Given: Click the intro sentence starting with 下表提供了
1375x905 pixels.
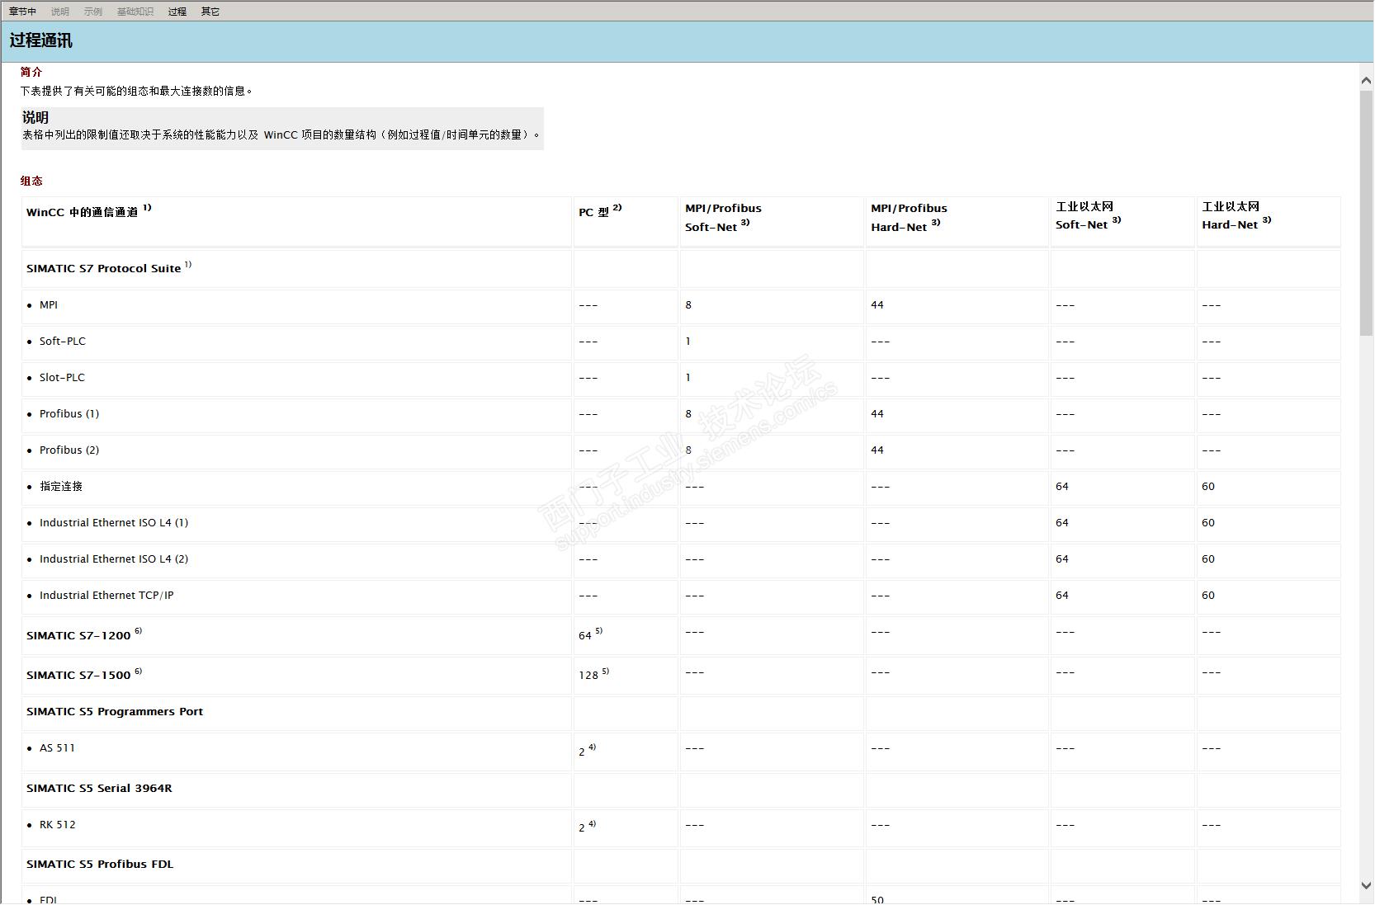Looking at the screenshot, I should (x=136, y=91).
